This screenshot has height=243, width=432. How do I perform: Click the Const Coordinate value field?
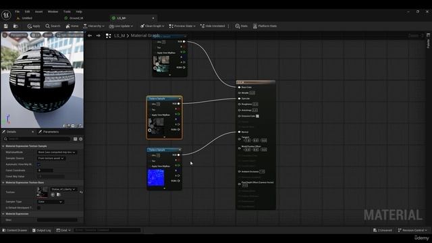(x=45, y=170)
